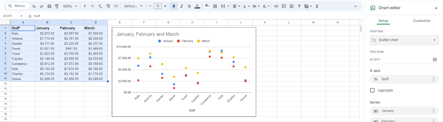
Task: Open the functions sigma icon
Action: 317,6
